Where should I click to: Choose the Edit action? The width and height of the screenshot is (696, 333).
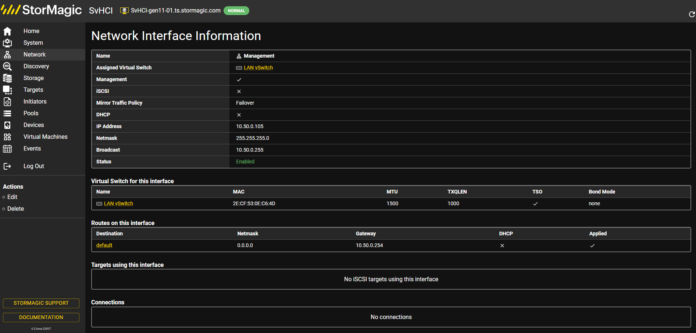pyautogui.click(x=12, y=197)
